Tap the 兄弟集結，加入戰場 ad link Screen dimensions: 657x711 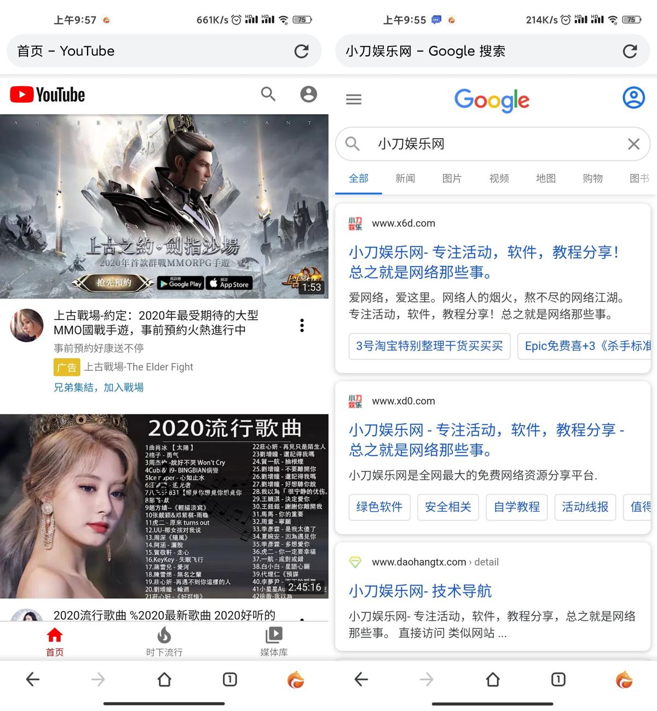(x=99, y=387)
